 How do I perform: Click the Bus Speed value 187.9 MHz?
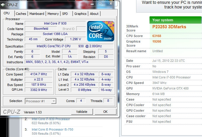pos(38,85)
